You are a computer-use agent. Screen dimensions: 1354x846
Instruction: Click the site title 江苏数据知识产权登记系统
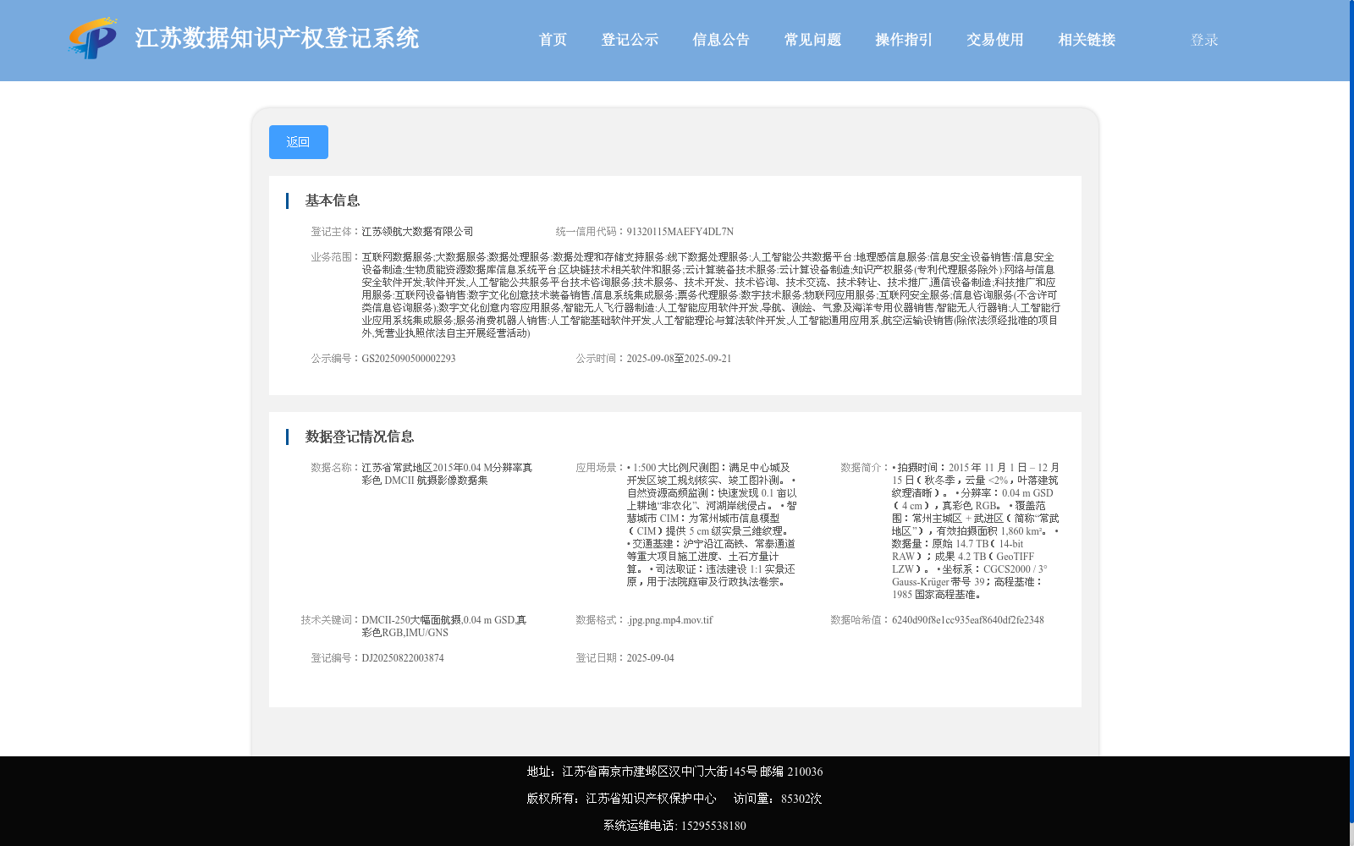click(x=277, y=38)
